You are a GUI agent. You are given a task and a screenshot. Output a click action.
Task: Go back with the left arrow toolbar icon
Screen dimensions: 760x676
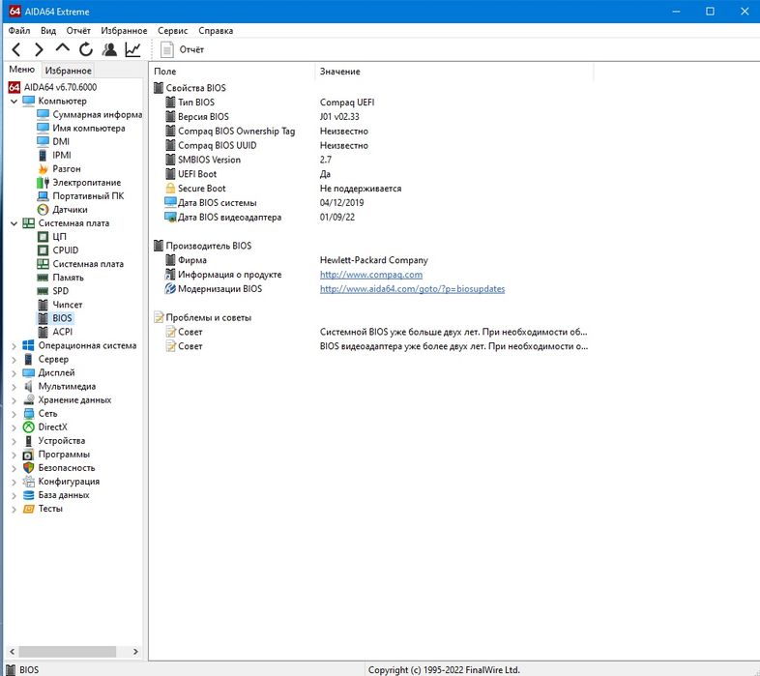[x=16, y=49]
